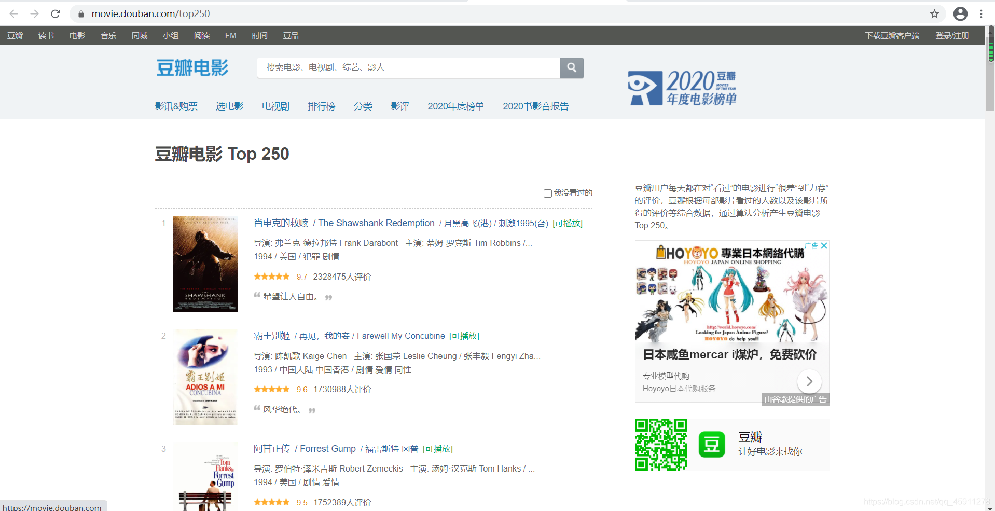Close the HOYOYO ad with X
This screenshot has height=511, width=995.
(x=824, y=245)
